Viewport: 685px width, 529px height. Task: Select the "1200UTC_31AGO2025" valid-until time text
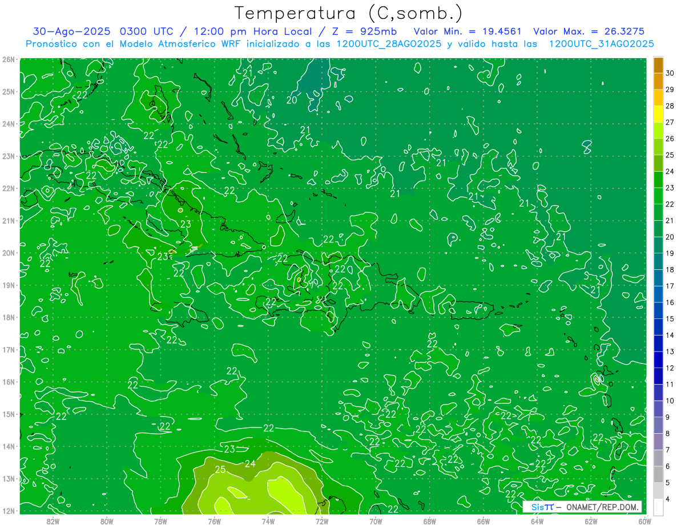click(x=601, y=44)
